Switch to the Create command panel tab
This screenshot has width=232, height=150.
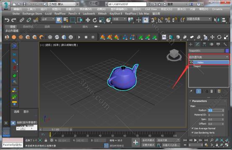point(191,44)
